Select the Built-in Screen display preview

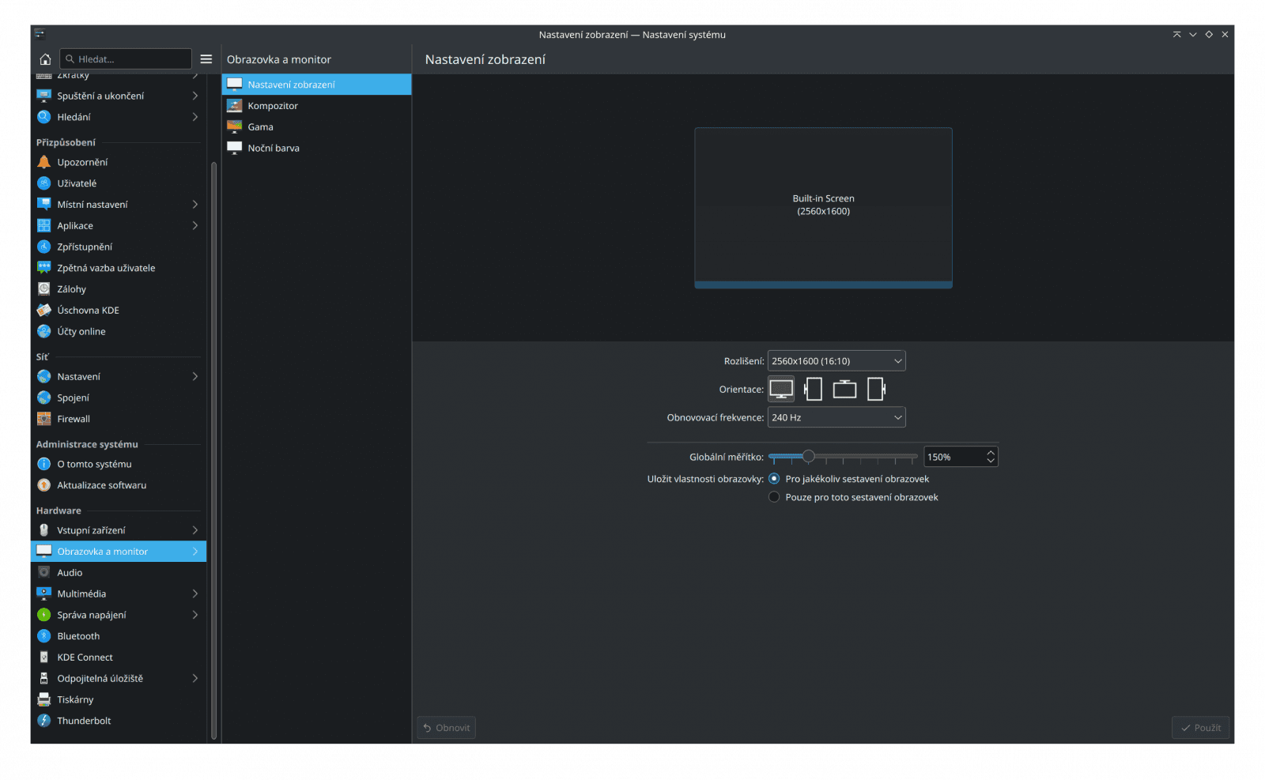coord(823,208)
